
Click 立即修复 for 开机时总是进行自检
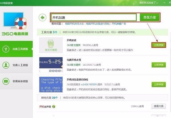click(159, 85)
